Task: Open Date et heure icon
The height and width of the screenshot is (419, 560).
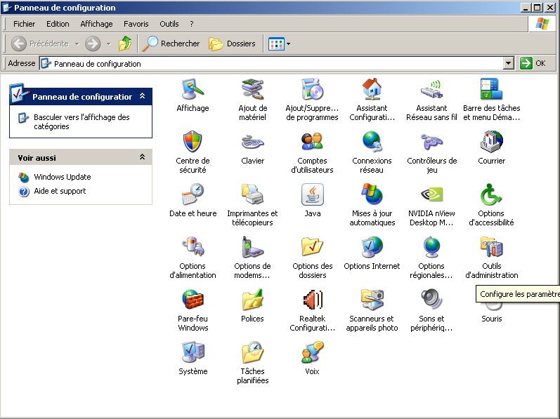Action: coord(193,194)
